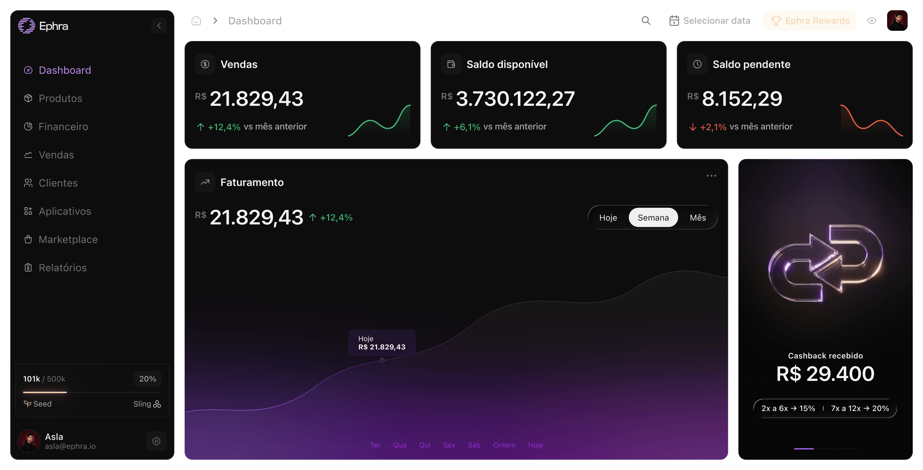Screen dimensions: 923x470
Task: Open Ephra Rewards button
Action: click(x=810, y=21)
